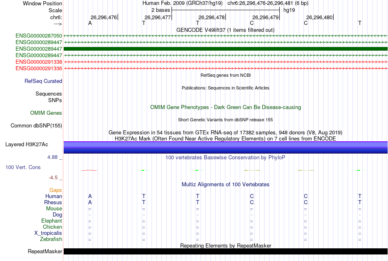Click the 4.88 PhyloP upper bound
The height and width of the screenshot is (261, 388).
coord(52,157)
